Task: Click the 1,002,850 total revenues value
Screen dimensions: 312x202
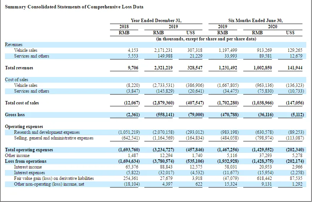Action: [263, 68]
